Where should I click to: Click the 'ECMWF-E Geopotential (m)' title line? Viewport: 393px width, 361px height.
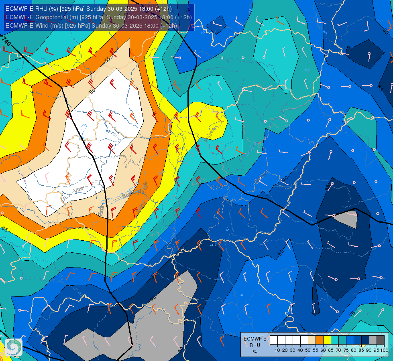tap(98, 17)
